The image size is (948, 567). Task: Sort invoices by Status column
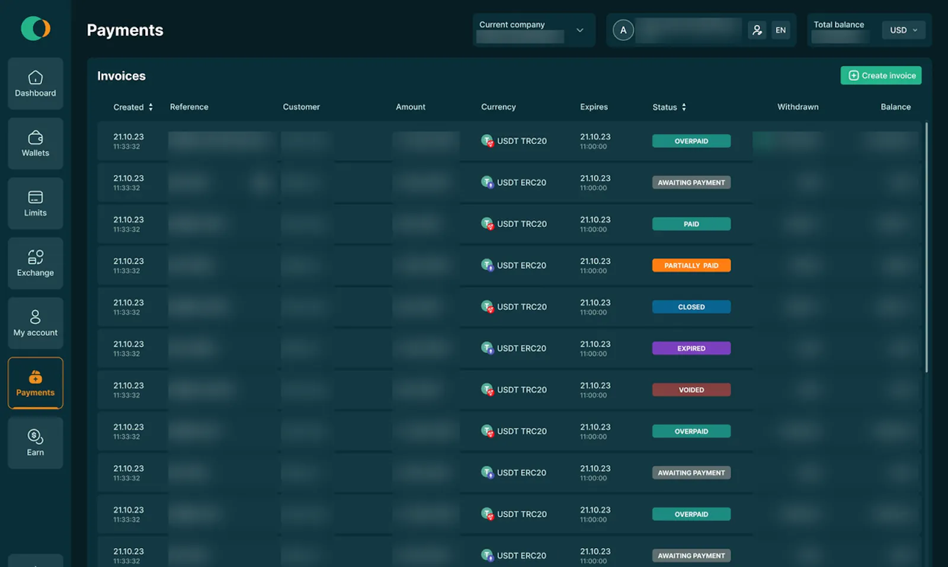point(670,107)
